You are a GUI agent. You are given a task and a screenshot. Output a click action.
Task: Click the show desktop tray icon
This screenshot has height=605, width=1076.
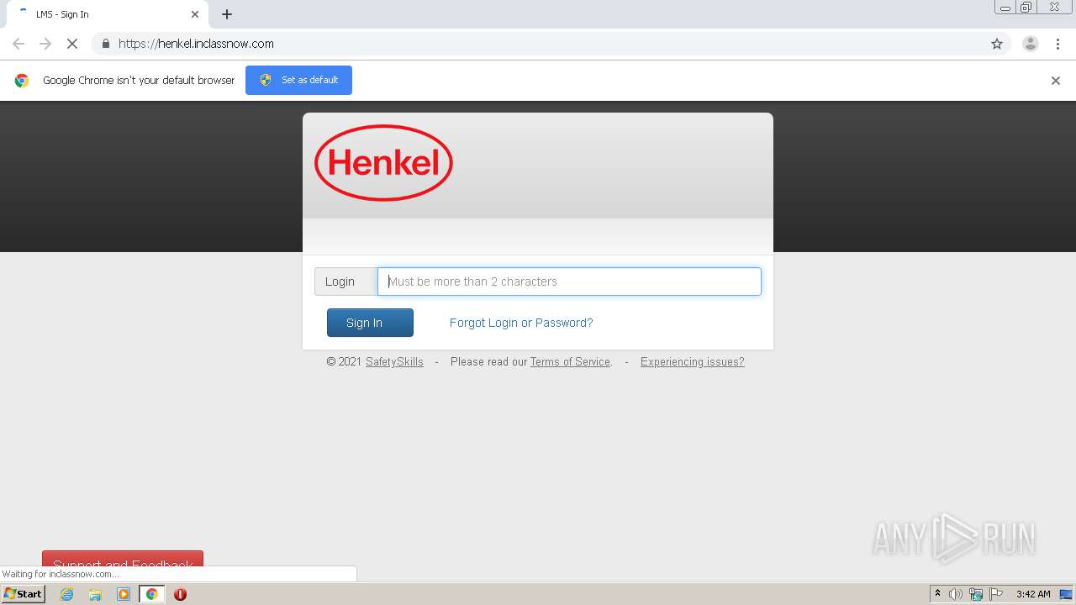[1066, 594]
